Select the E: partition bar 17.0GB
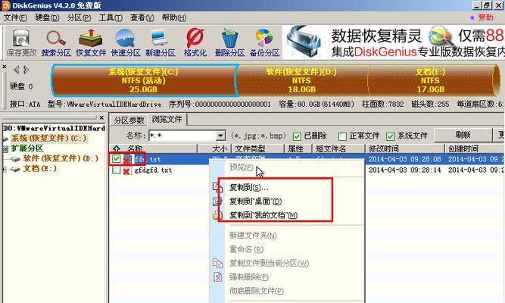Screen dimensions: 505x303 point(431,80)
